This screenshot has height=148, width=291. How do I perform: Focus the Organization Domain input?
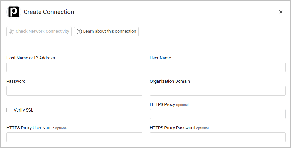tap(217, 91)
